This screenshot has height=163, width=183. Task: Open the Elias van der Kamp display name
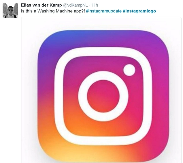tap(41, 5)
